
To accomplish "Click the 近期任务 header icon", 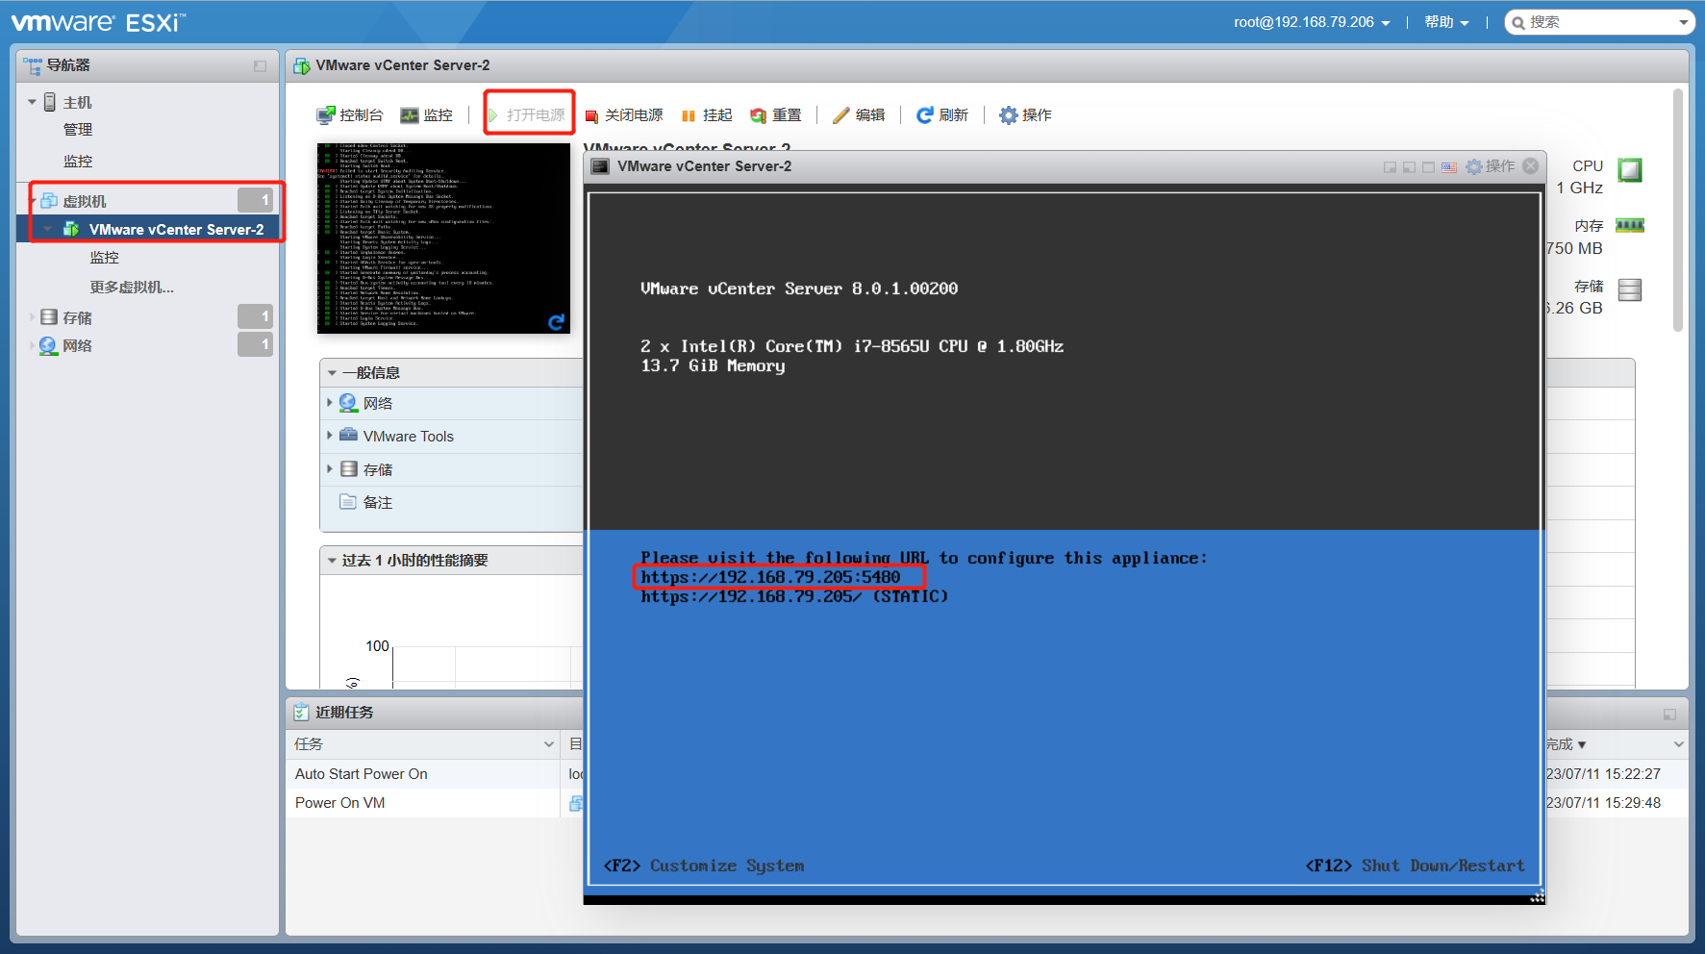I will coord(301,713).
